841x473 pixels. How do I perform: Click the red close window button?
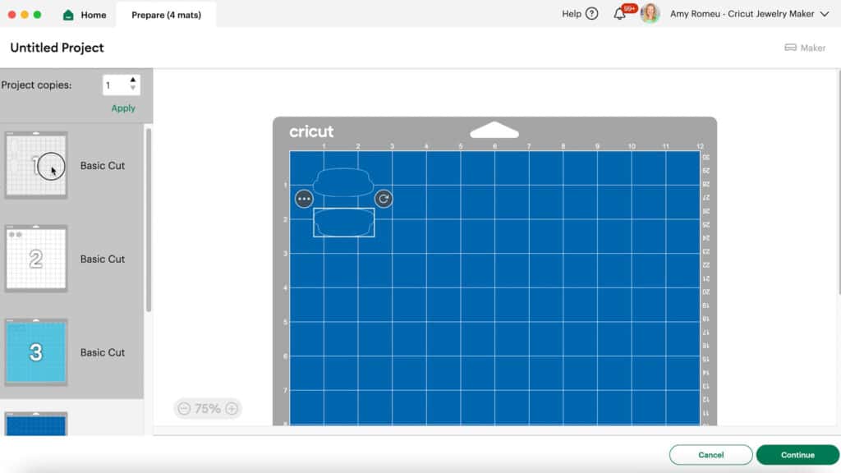(x=11, y=15)
